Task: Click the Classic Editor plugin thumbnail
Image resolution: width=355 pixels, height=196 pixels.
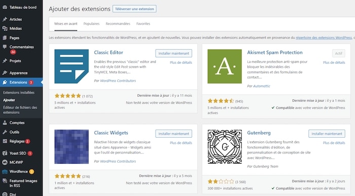Action: [72, 66]
